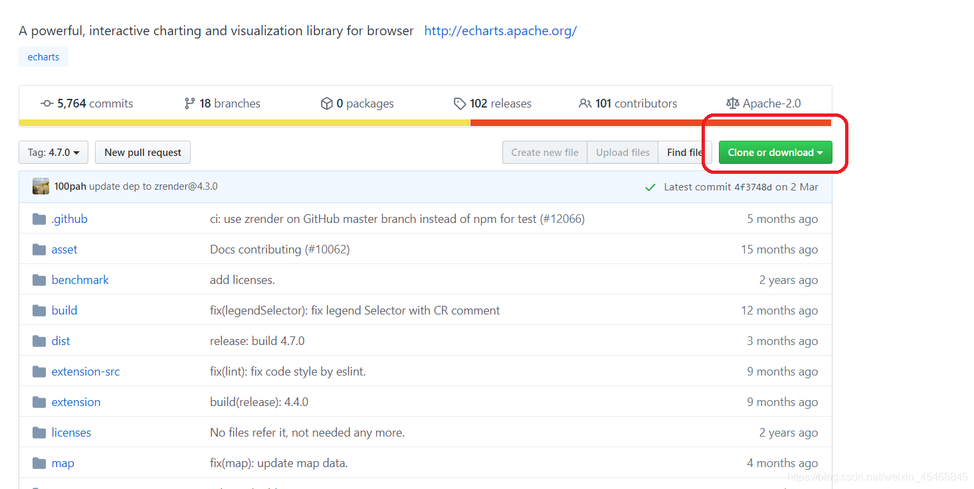Open commit message update dep to zrender@4.3.0
The height and width of the screenshot is (489, 974).
(153, 186)
